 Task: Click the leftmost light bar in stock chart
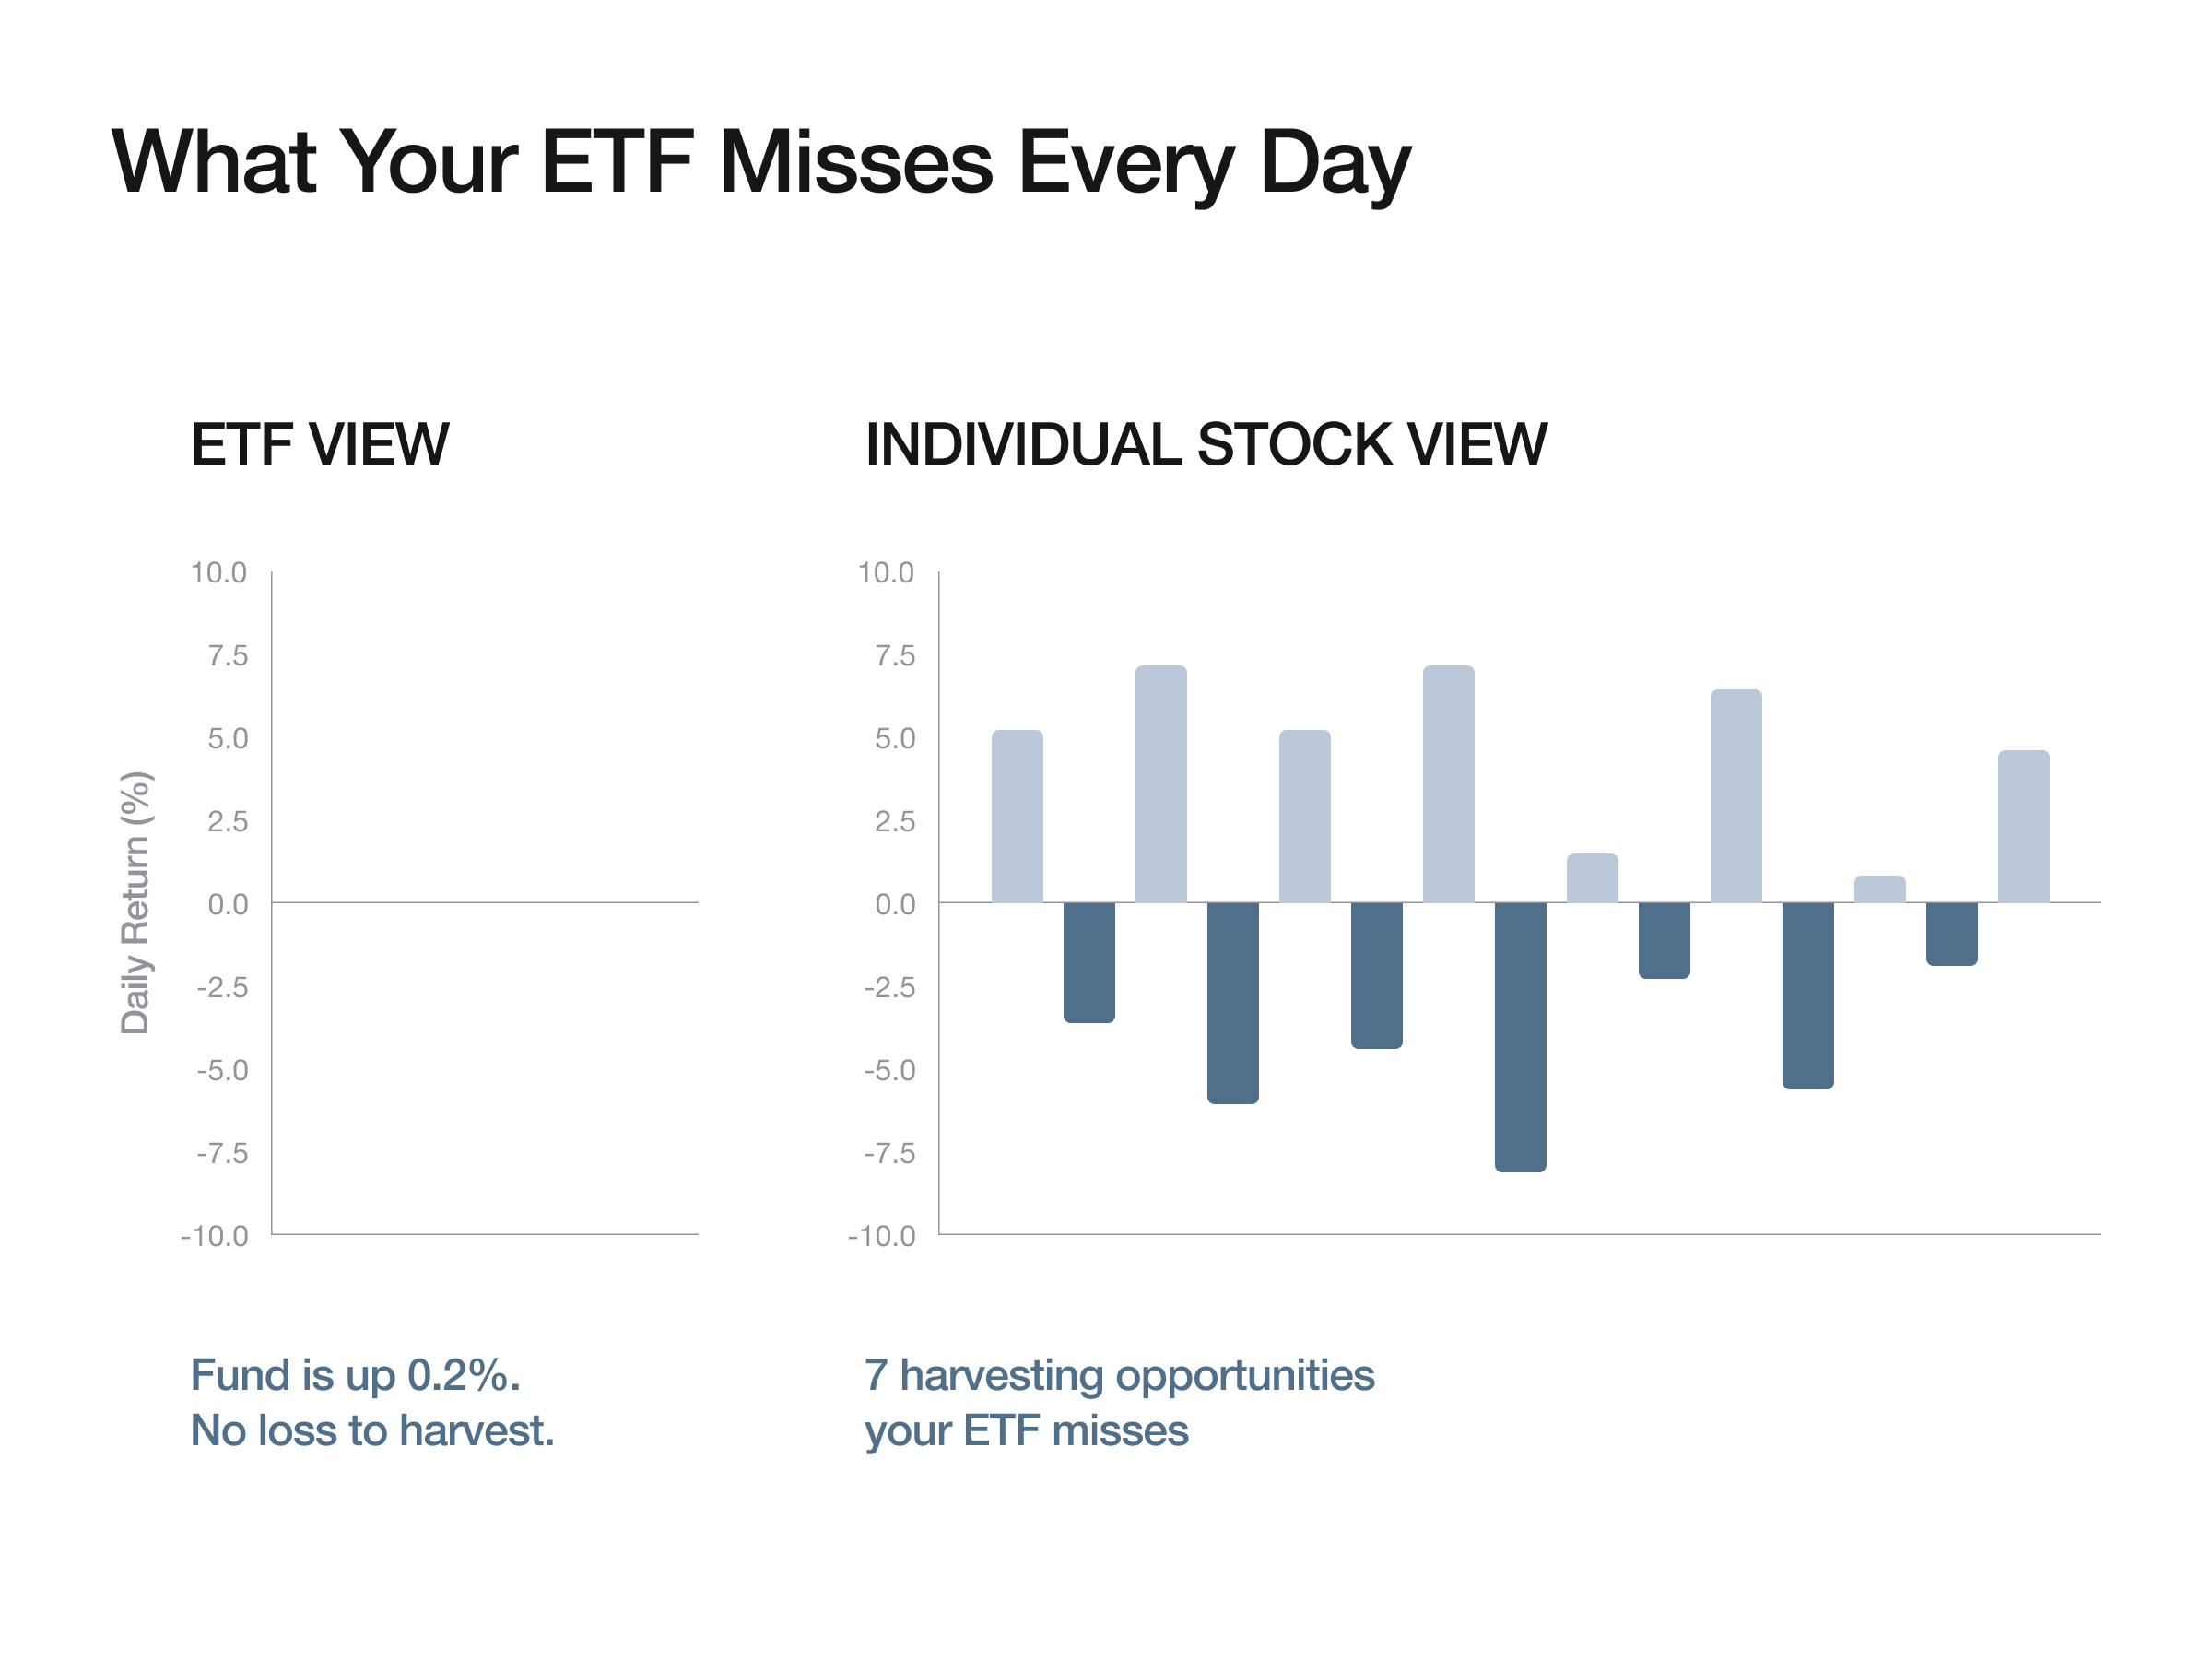coord(1017,816)
